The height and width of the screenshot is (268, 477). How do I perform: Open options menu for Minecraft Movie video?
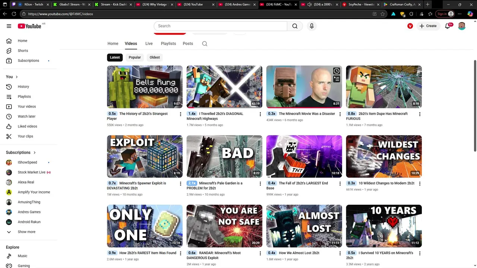[340, 114]
